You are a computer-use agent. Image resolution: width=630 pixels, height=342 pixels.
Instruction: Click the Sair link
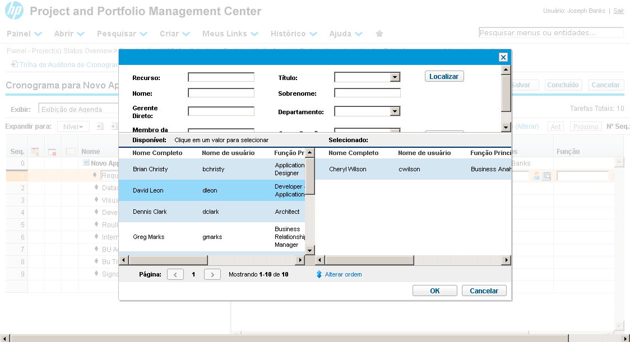618,11
